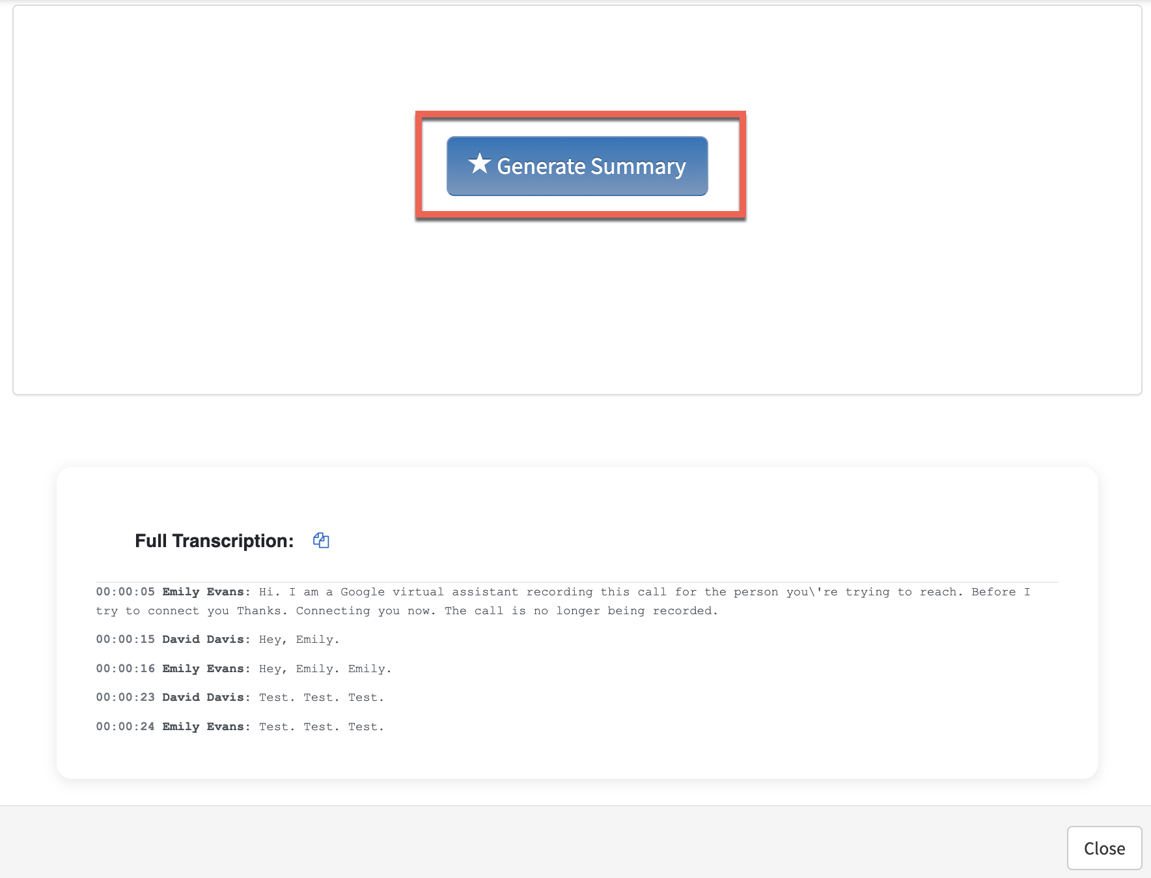Click Emily Evans name in the 00:00:05 line
This screenshot has height=878, width=1151.
point(206,592)
